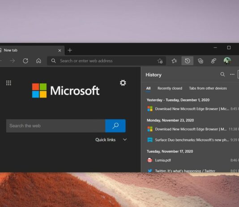Image resolution: width=239 pixels, height=207 pixels.
Task: Close the New tab browser tab
Action: click(60, 51)
